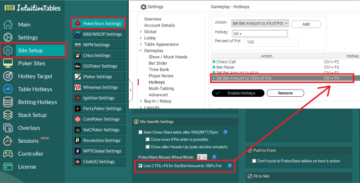Click the PokerStars spade icon

click(78, 23)
